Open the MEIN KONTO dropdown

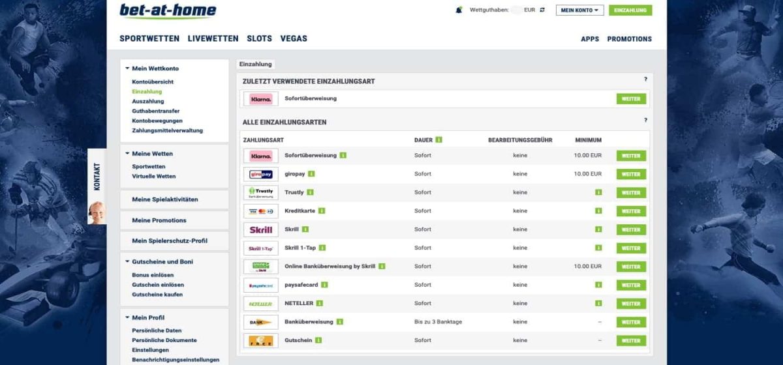point(579,10)
